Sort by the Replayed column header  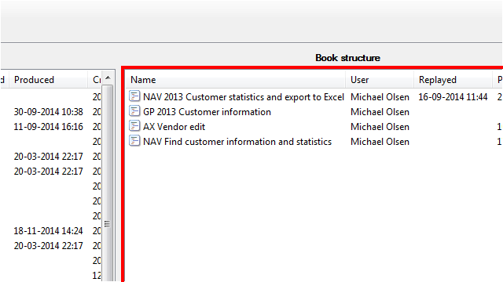[x=453, y=80]
